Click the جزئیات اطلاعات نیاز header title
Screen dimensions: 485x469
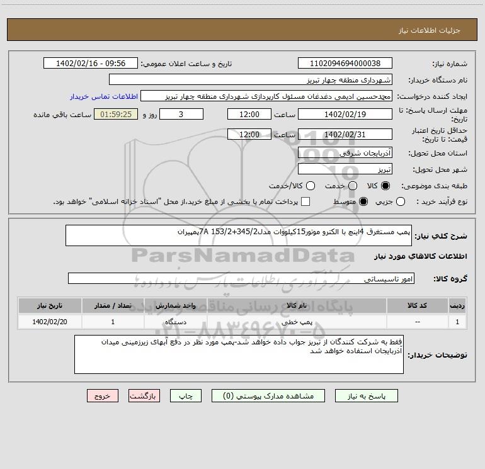430,30
